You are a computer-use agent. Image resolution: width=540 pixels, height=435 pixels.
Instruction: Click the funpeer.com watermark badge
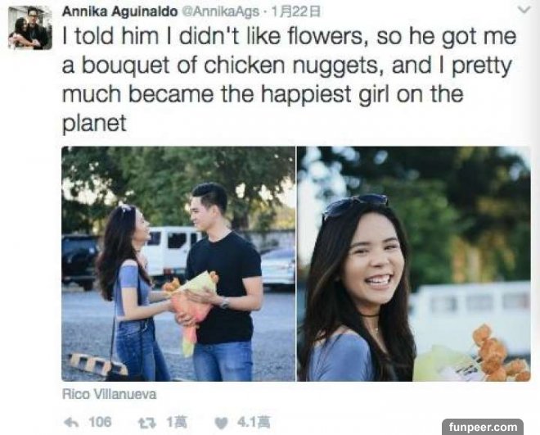[x=483, y=427]
